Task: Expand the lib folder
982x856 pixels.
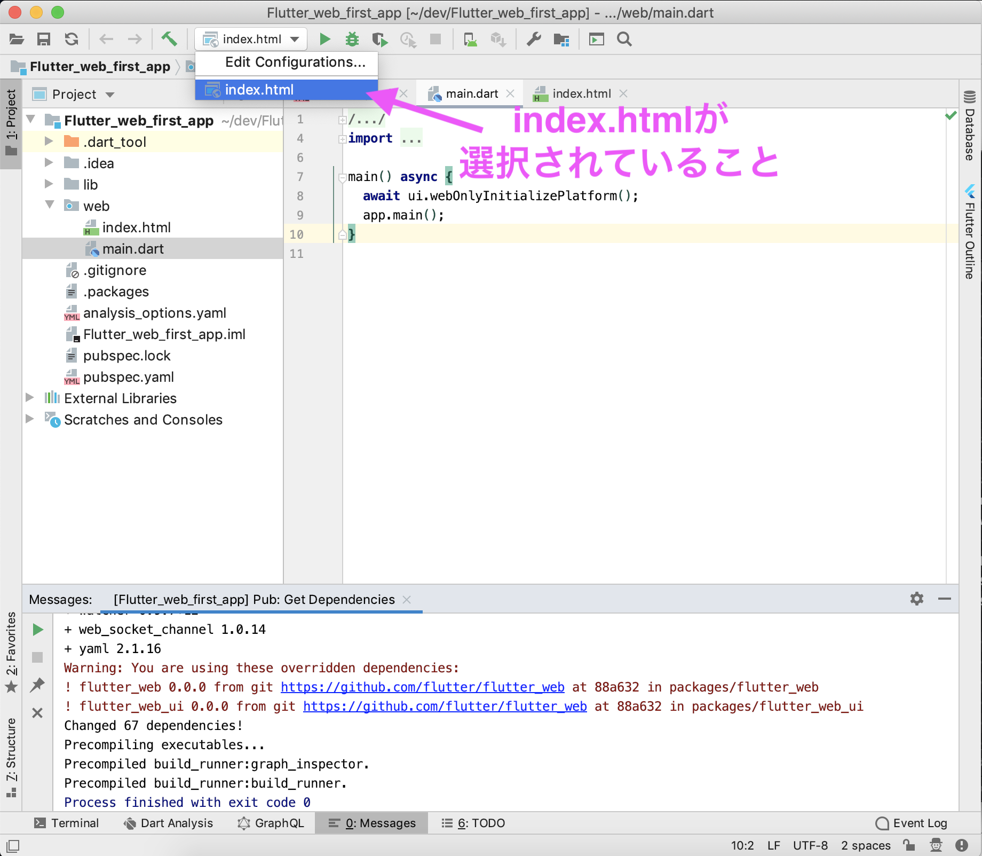Action: point(49,184)
